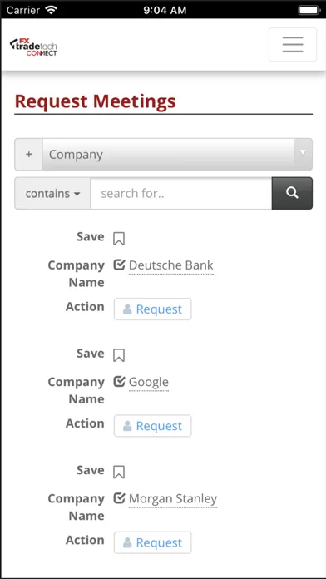This screenshot has width=326, height=579.
Task: Toggle the Morgan Stanley checkbox
Action: pyautogui.click(x=119, y=498)
